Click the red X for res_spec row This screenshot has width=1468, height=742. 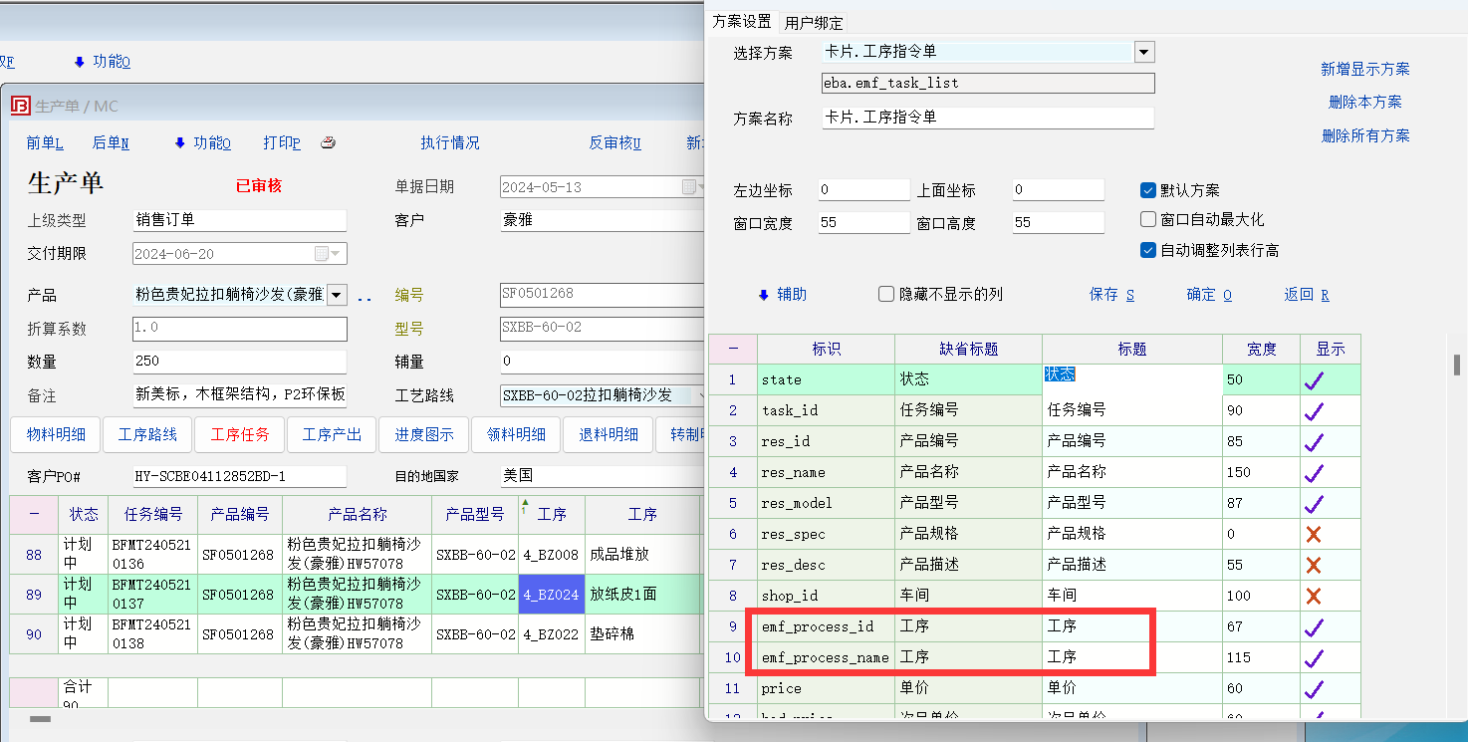[1313, 534]
